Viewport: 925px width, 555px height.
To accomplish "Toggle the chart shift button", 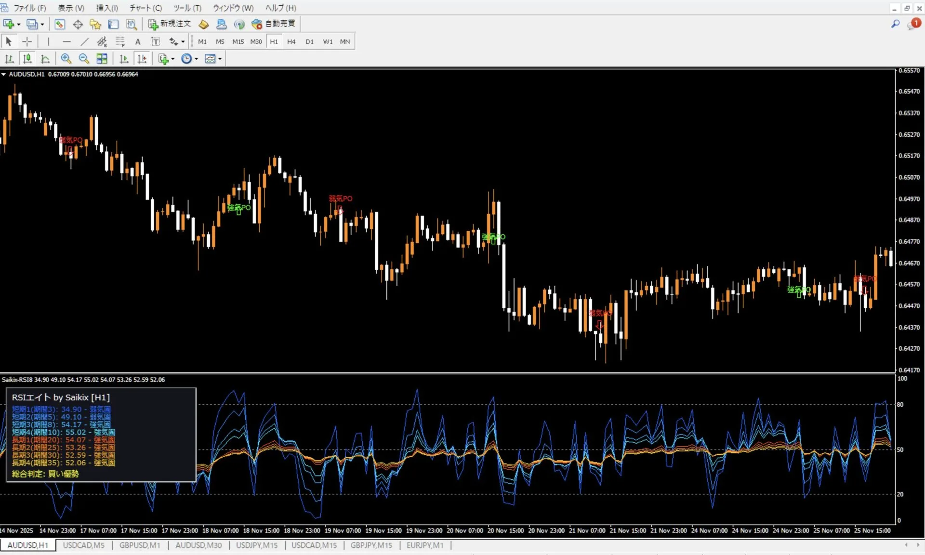I will (x=142, y=59).
